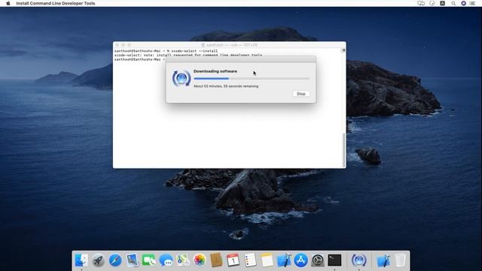The height and width of the screenshot is (271, 482).
Task: Click the 'install requested' output line in Terminal
Action: tap(188, 55)
